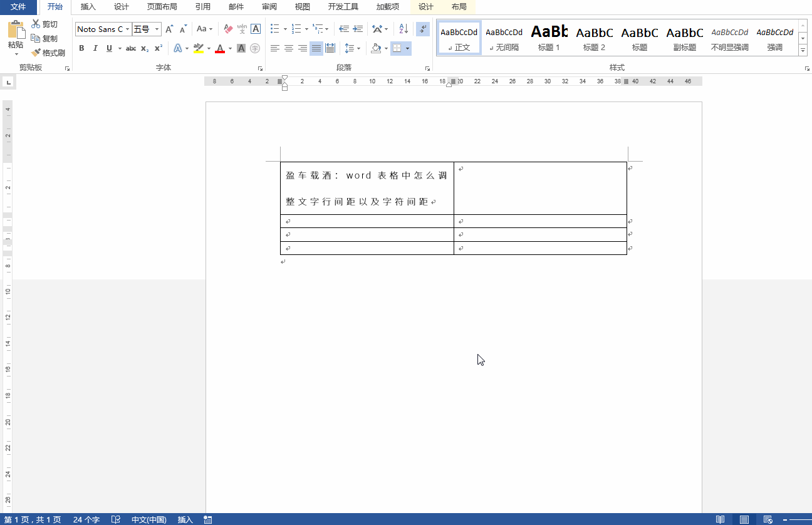Open the 文件 menu button
Screen dimensions: 812x525
[x=18, y=7]
